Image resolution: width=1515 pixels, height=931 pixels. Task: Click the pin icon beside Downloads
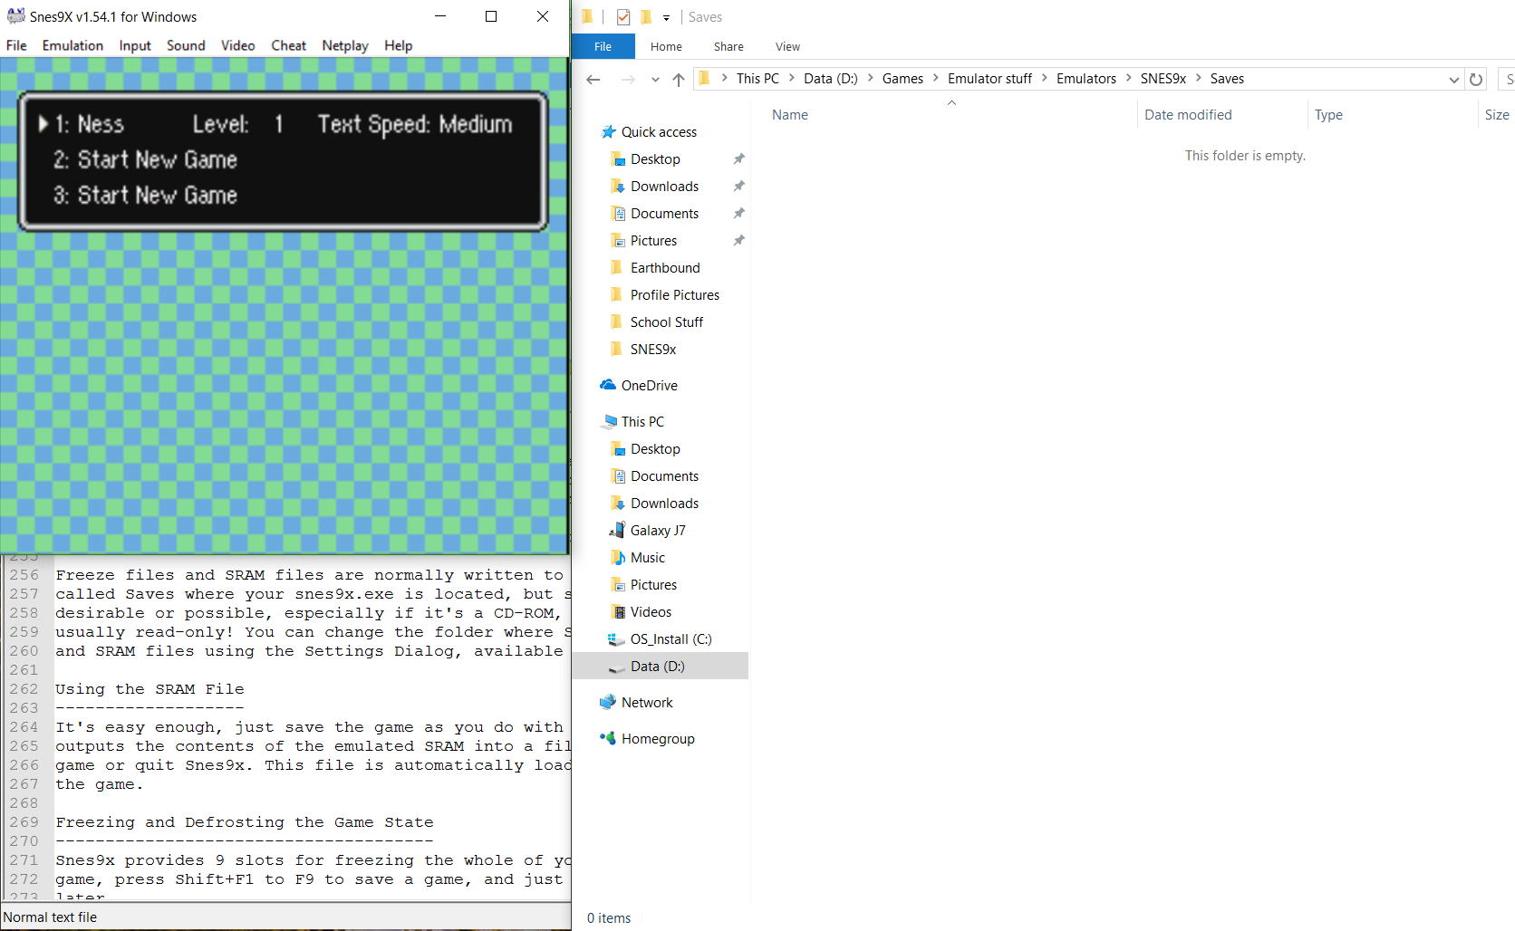[x=739, y=187]
